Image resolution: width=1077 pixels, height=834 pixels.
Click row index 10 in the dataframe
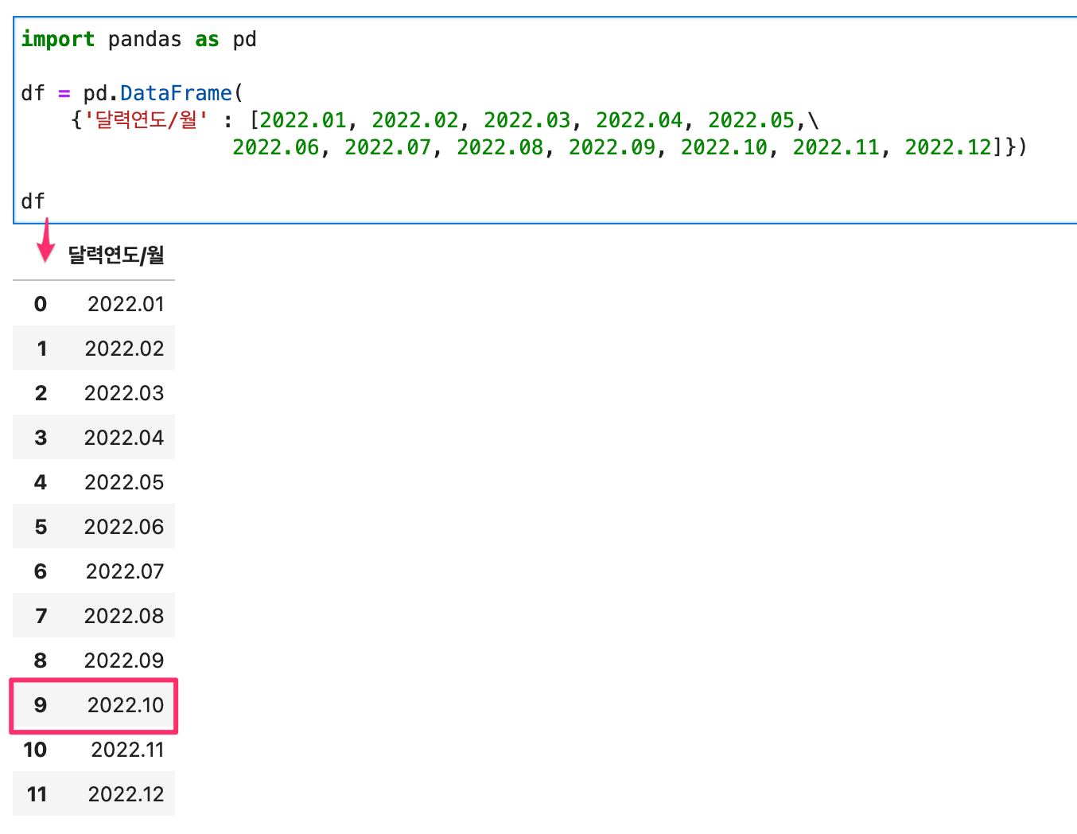(x=35, y=750)
